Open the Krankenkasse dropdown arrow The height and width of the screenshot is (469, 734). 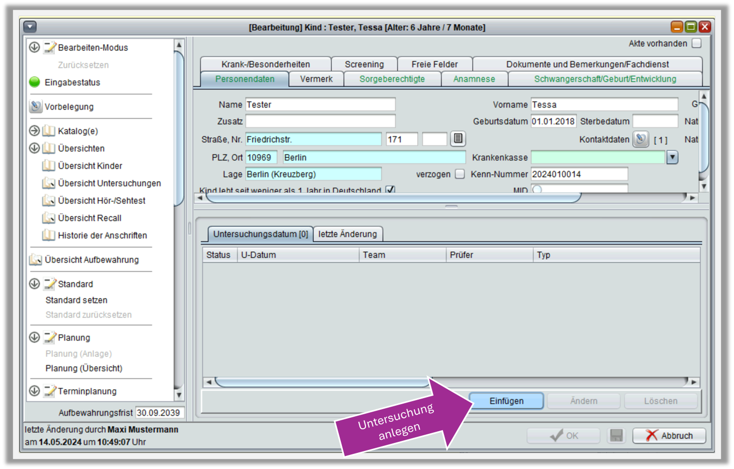click(673, 157)
